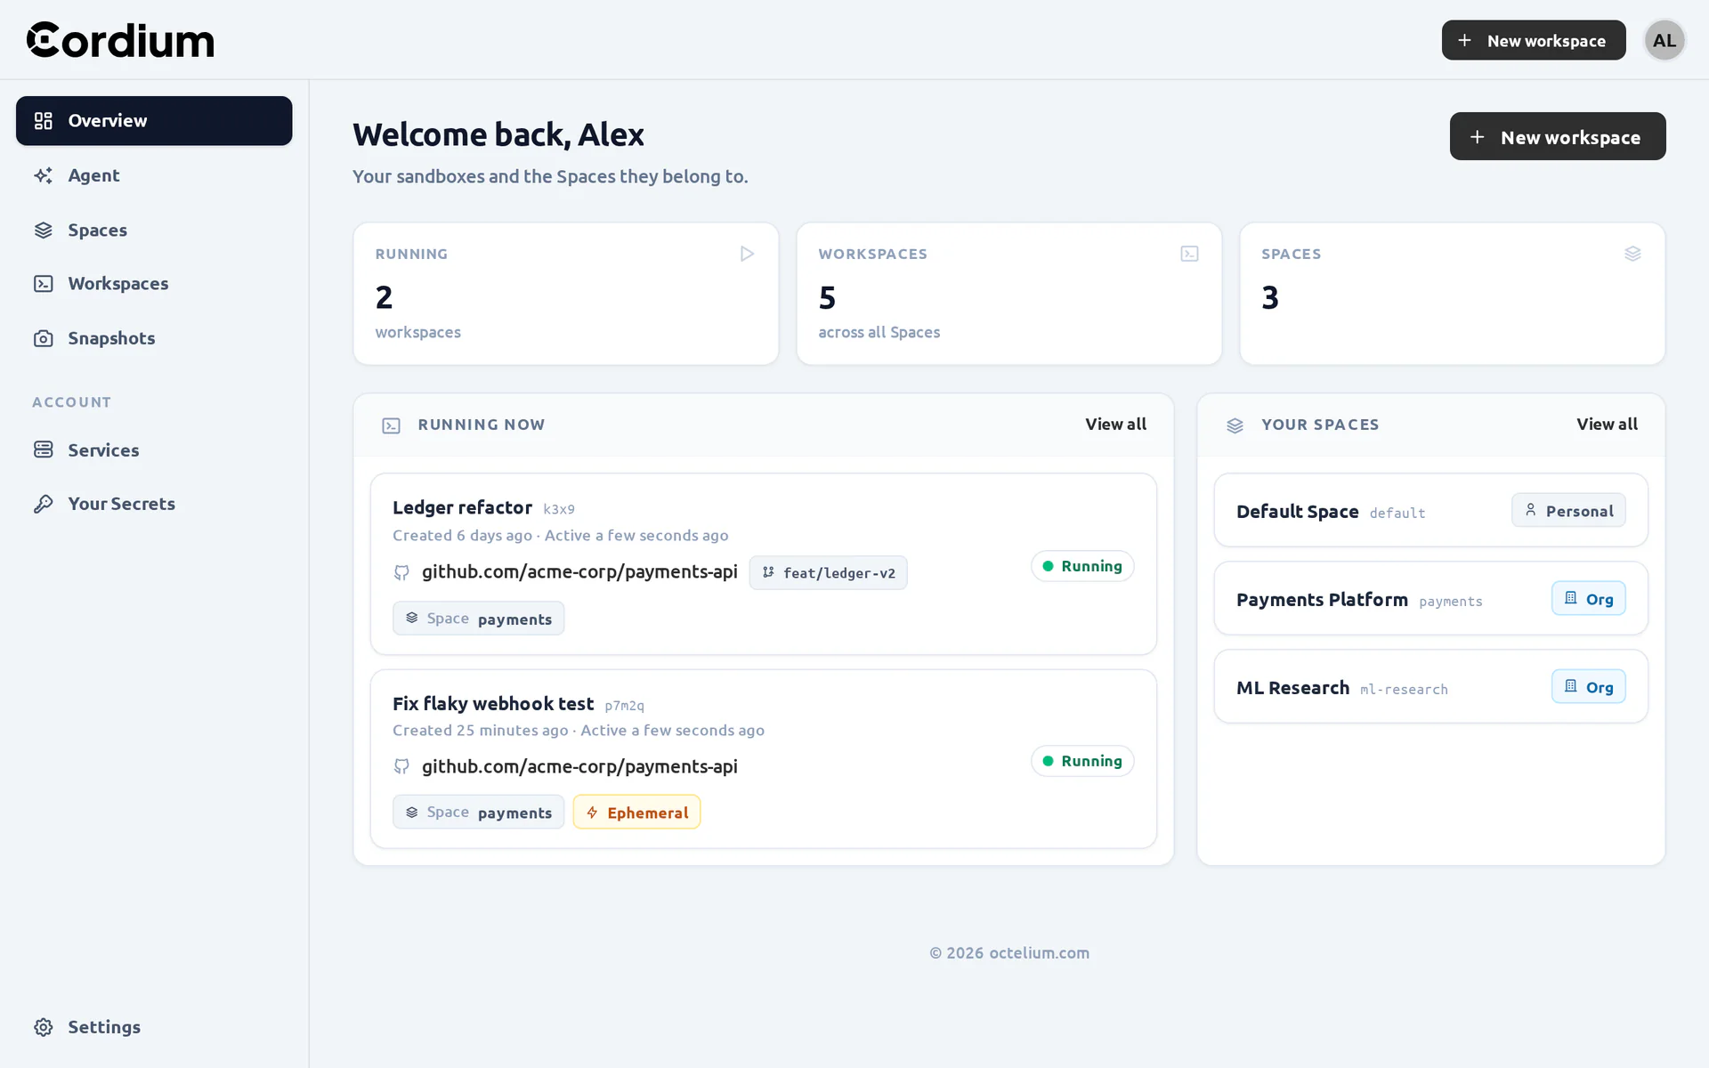Click the Services server icon
The image size is (1709, 1068).
pos(44,449)
